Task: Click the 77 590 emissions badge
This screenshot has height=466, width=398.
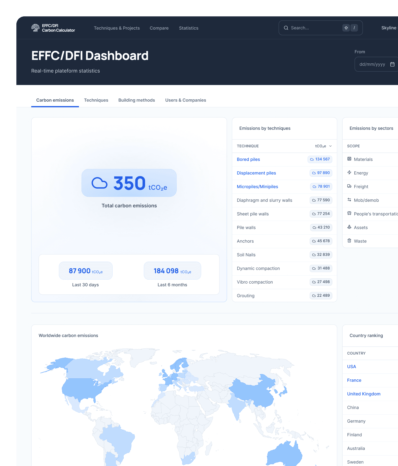Action: point(321,200)
